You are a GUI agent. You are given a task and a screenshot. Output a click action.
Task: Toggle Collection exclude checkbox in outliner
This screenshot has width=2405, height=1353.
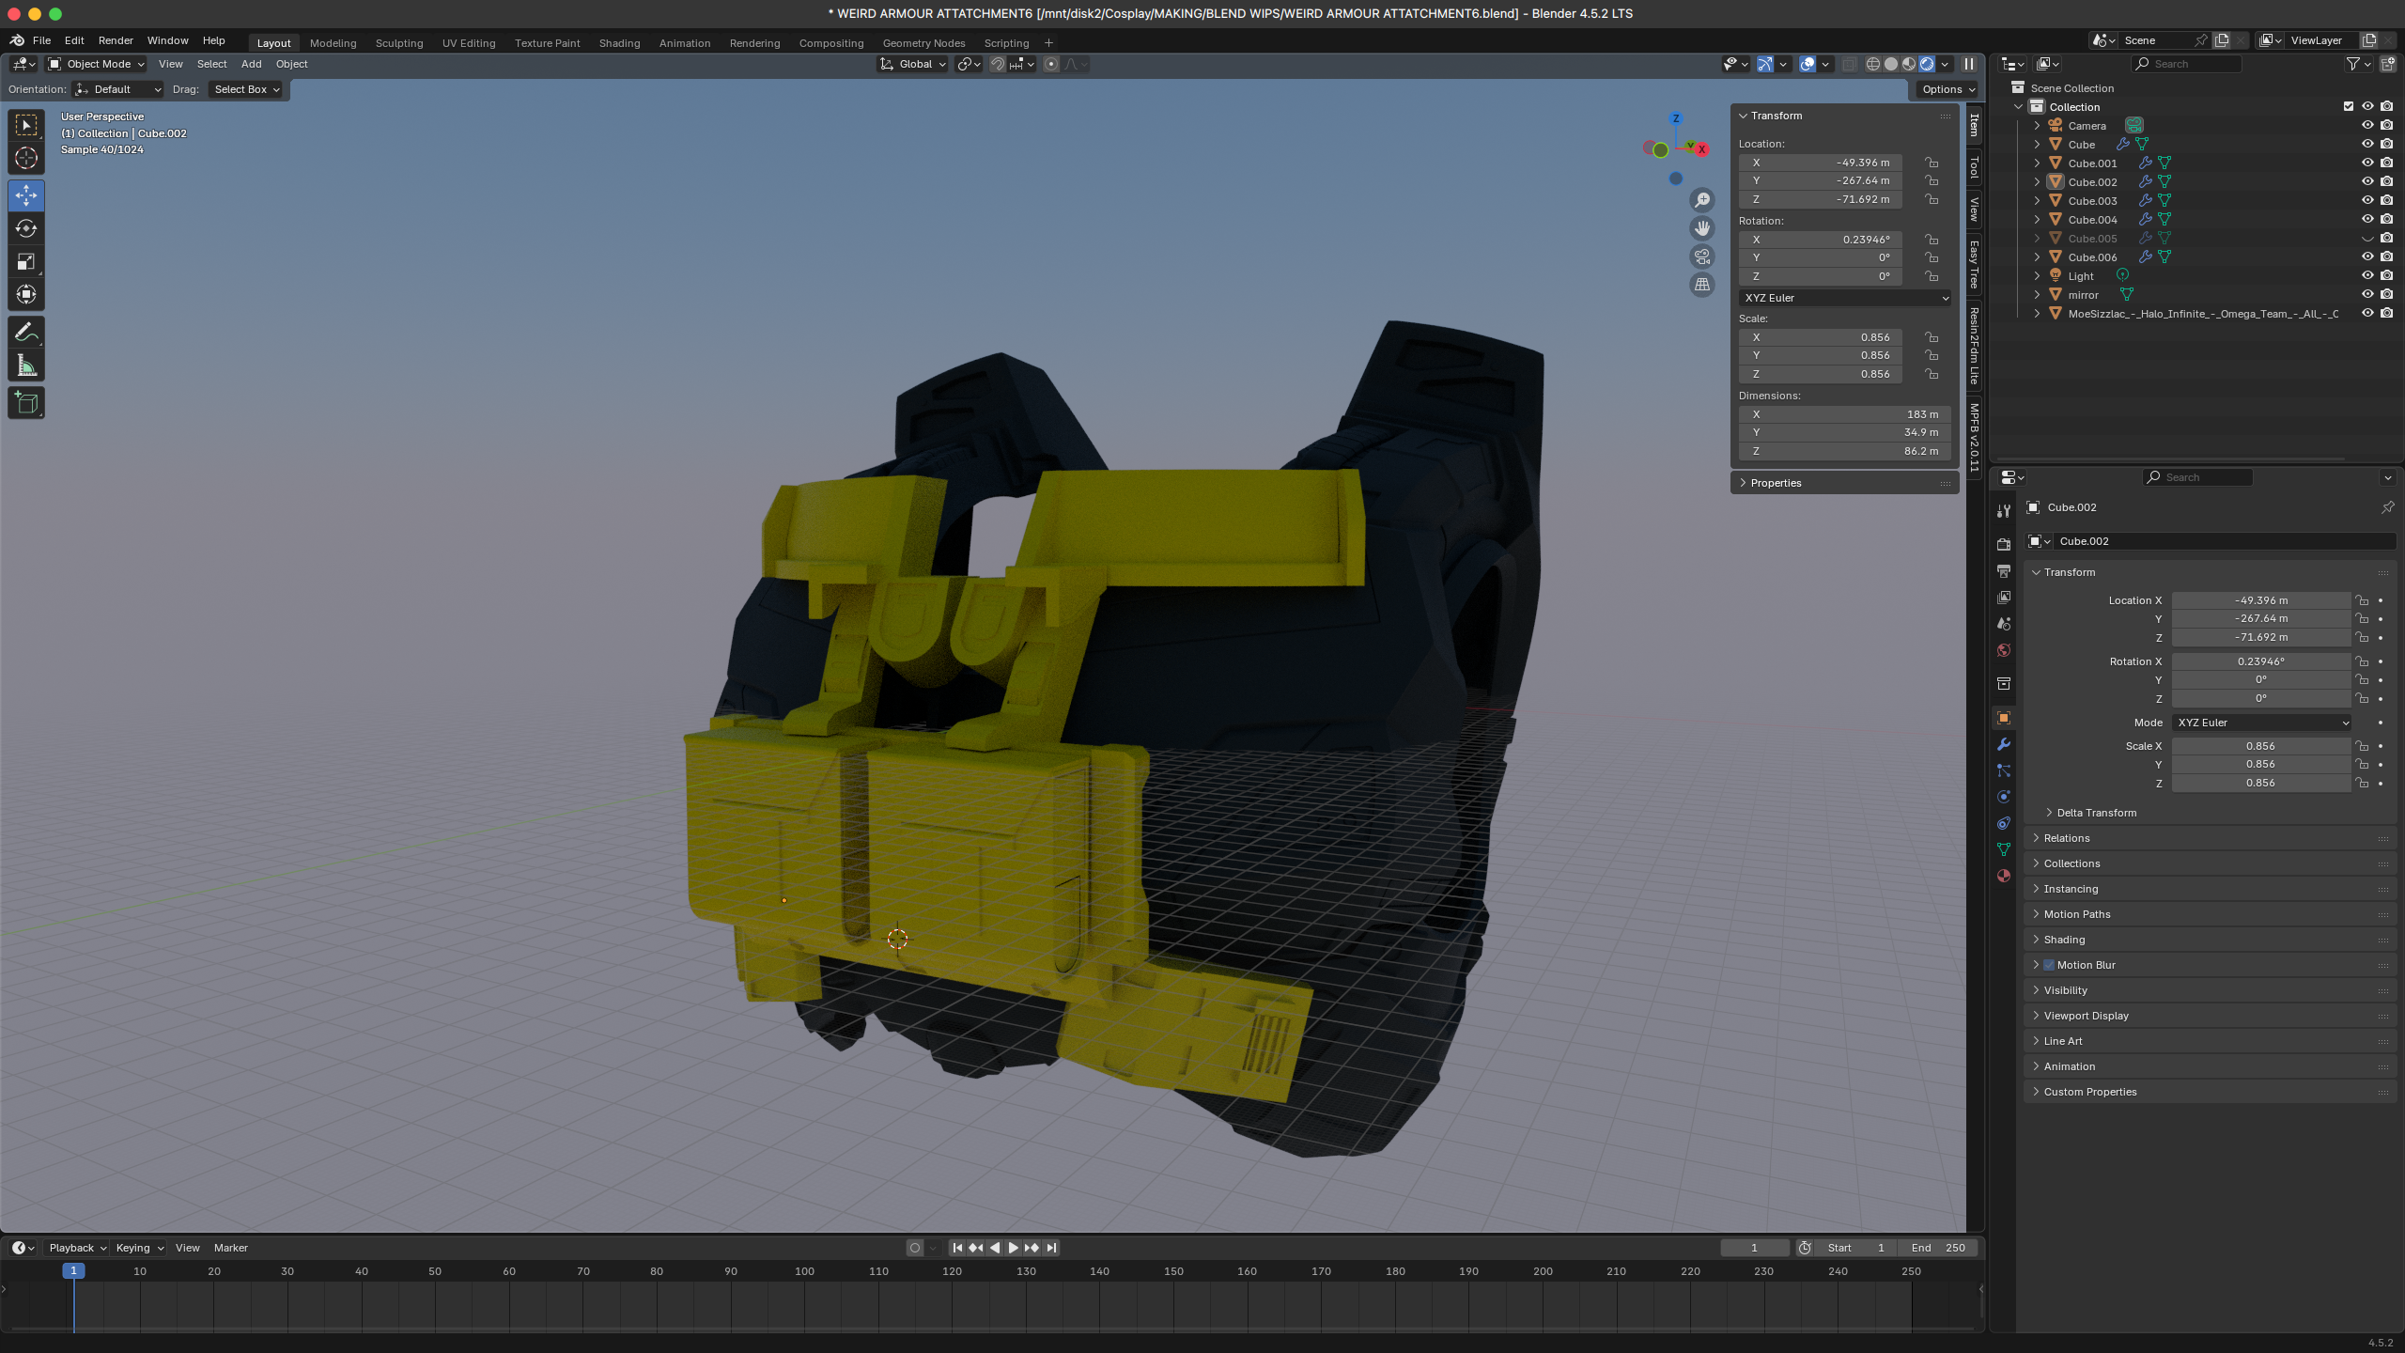(x=2349, y=106)
